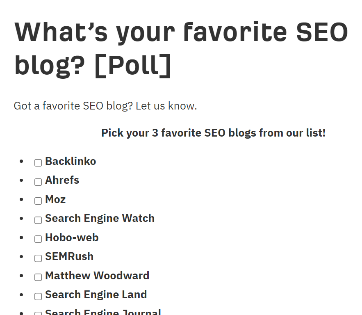Mark the SEMRush checkbox
This screenshot has height=315, width=362.
[38, 258]
